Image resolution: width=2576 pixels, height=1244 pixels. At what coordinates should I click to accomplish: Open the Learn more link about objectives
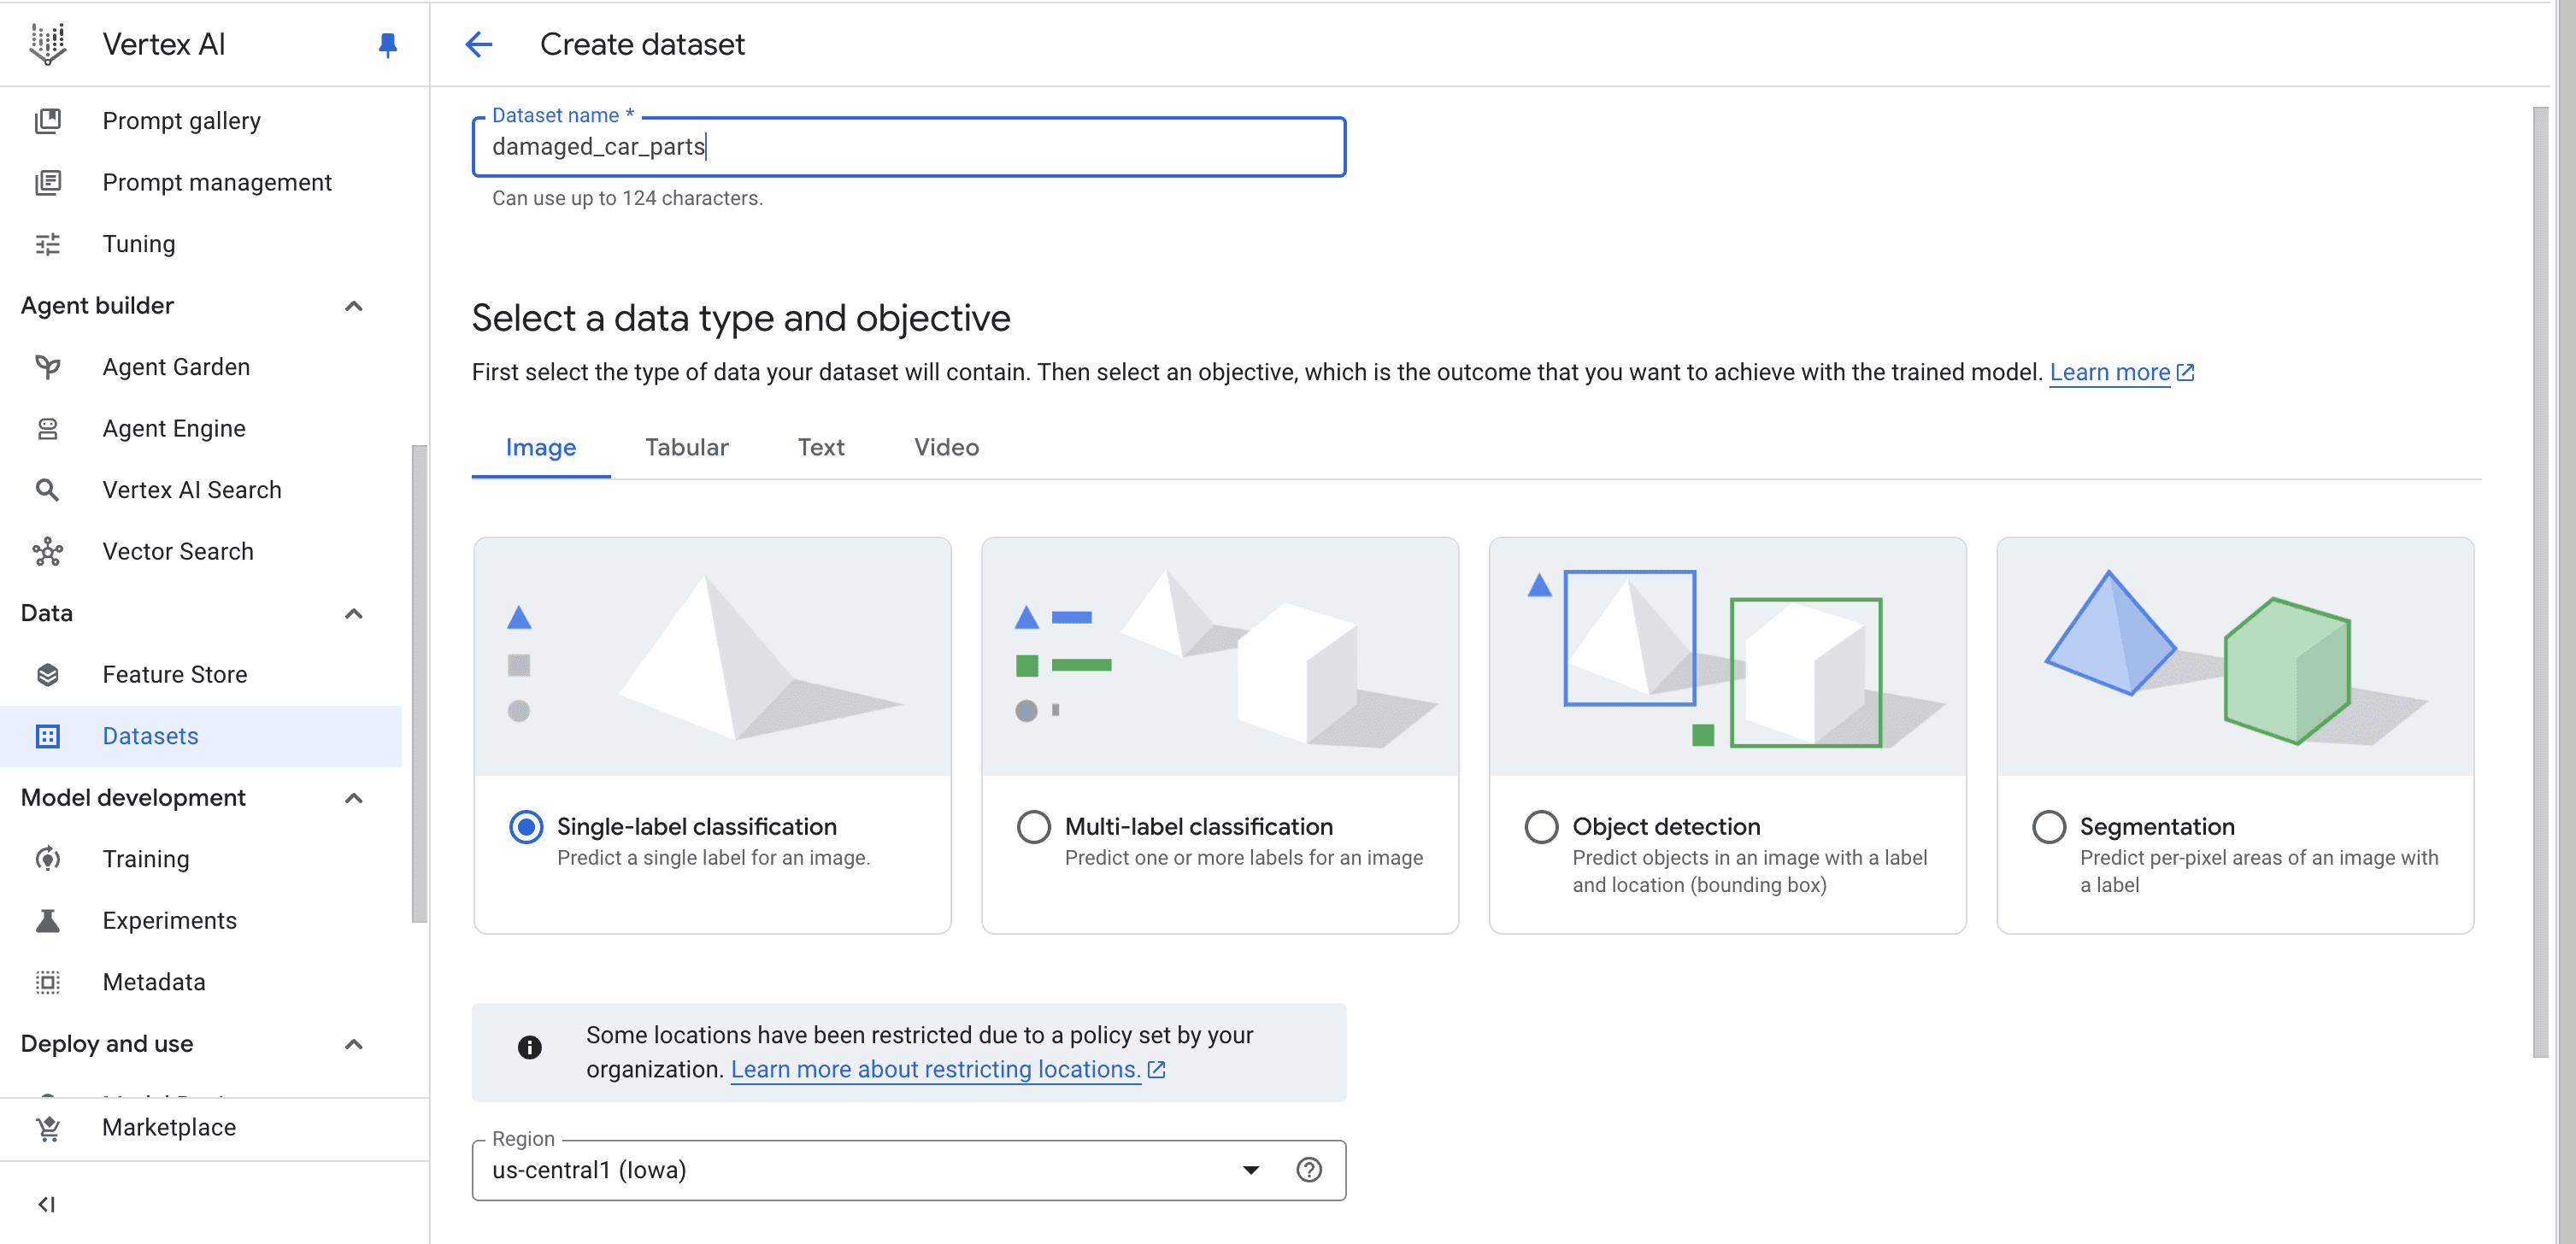2121,372
